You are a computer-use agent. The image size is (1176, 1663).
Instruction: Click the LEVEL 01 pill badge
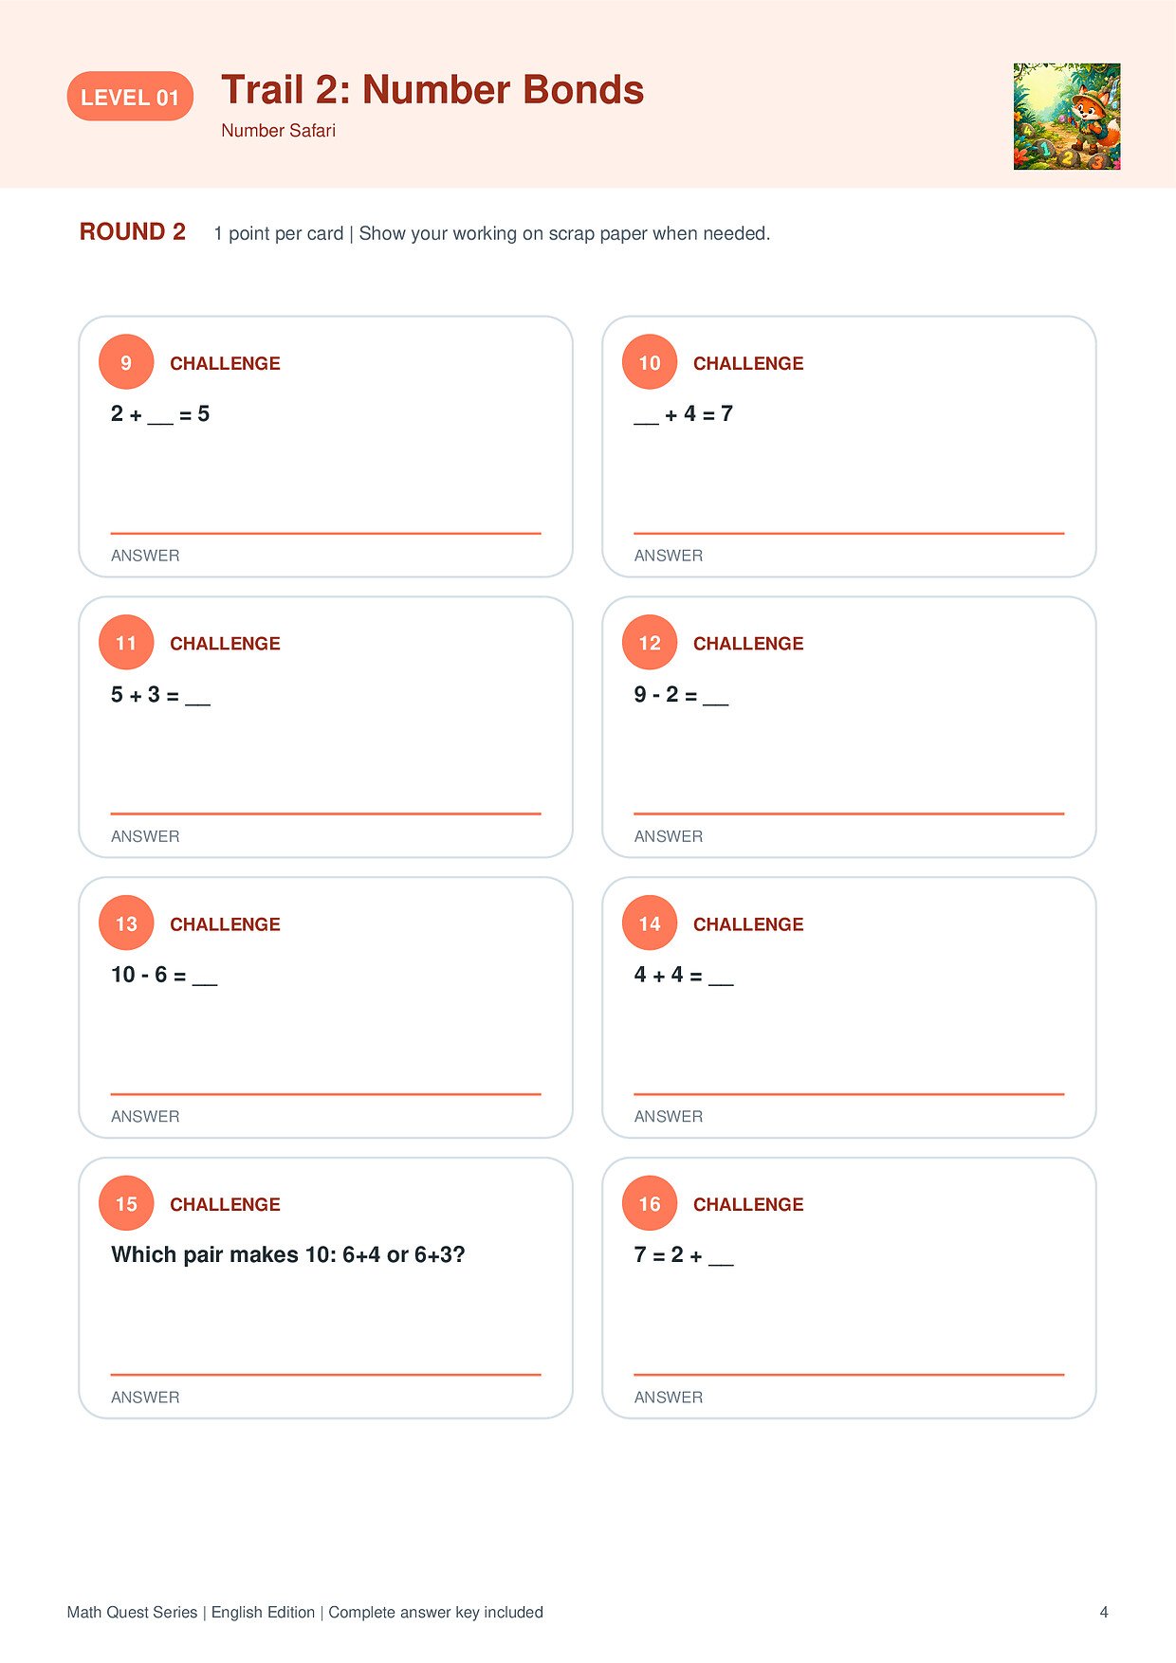(130, 97)
